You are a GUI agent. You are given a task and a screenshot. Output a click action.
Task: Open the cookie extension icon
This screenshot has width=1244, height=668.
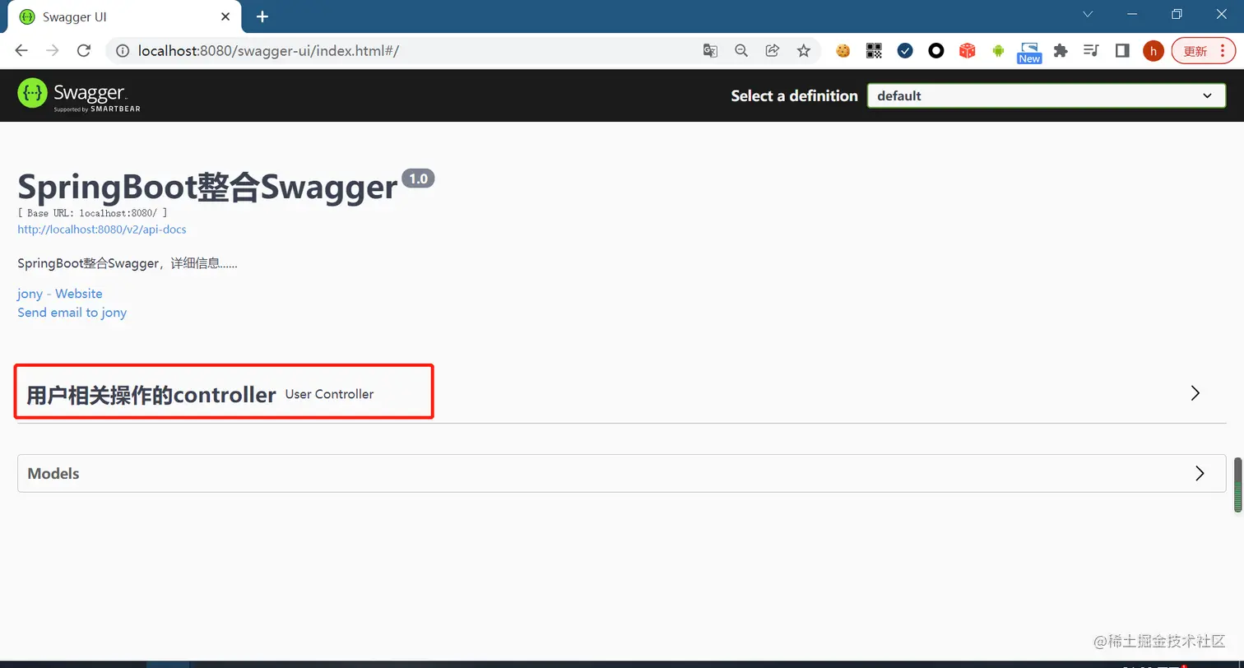pyautogui.click(x=842, y=51)
